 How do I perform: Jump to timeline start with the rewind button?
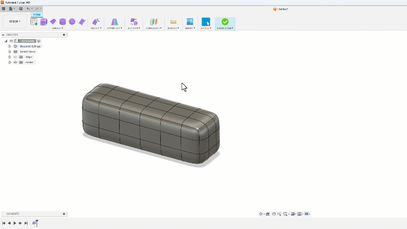[x=4, y=223]
